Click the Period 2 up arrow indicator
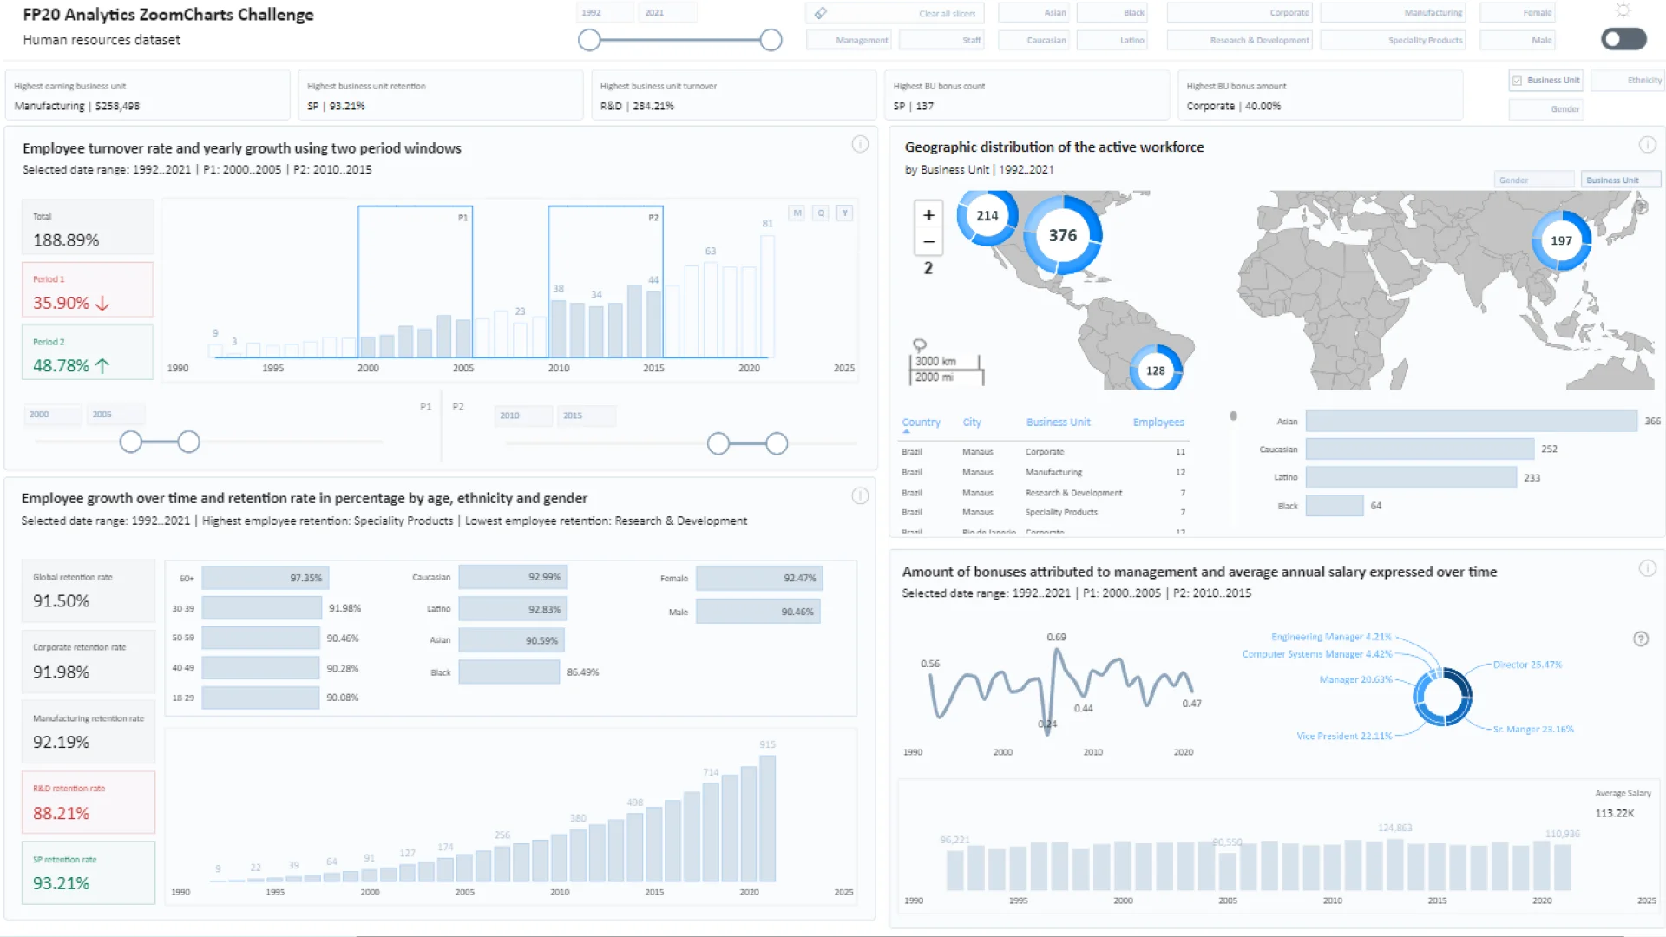This screenshot has height=937, width=1666. pos(102,365)
